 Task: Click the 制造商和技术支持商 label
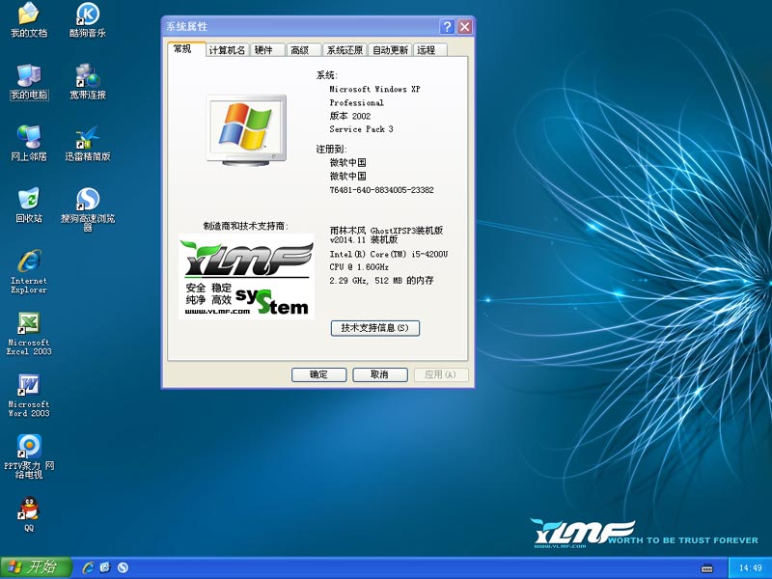(246, 226)
